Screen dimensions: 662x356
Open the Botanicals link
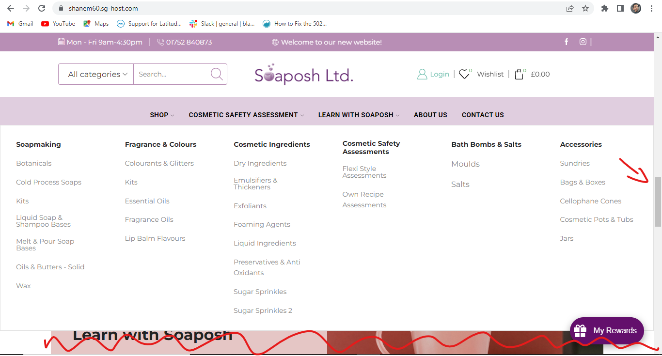(x=33, y=163)
